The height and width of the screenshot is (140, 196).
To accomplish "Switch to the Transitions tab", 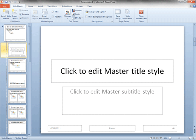I will point(52,6).
